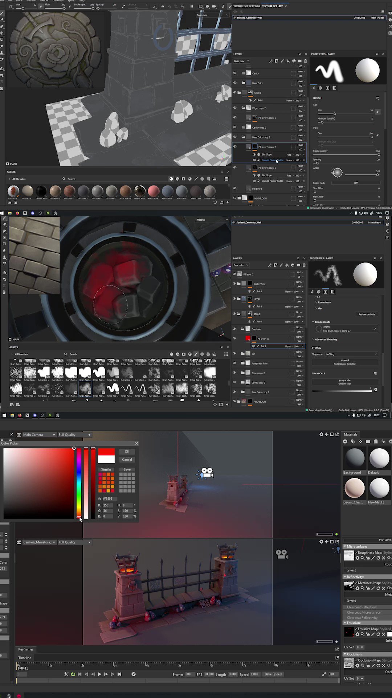The width and height of the screenshot is (392, 698).
Task: Enable Invert checkbox under Reflectivity in Toolbag
Action: 345,601
